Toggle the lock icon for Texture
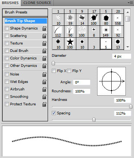Screen dimensions: 134x158 44,43
